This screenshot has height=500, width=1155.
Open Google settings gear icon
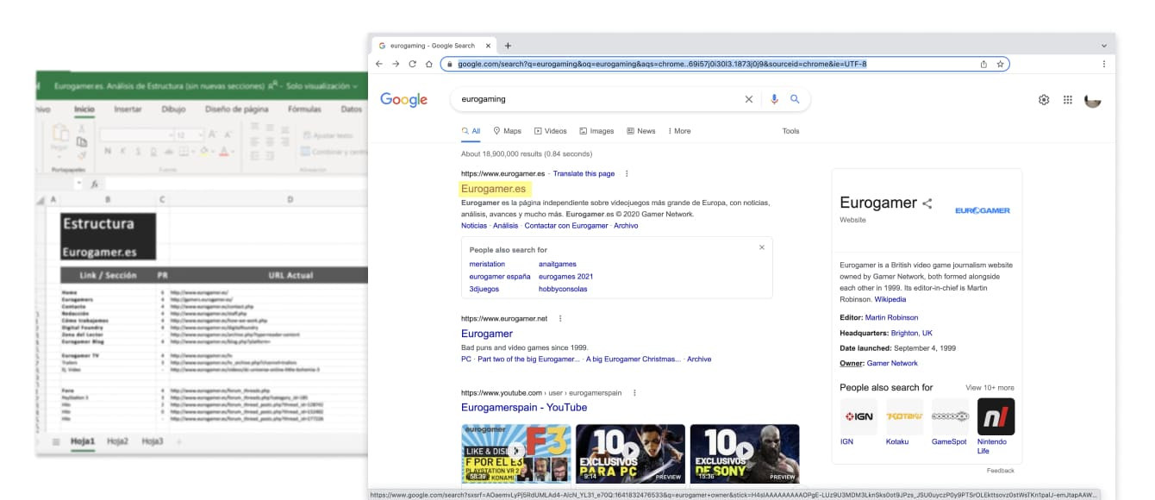click(x=1044, y=100)
